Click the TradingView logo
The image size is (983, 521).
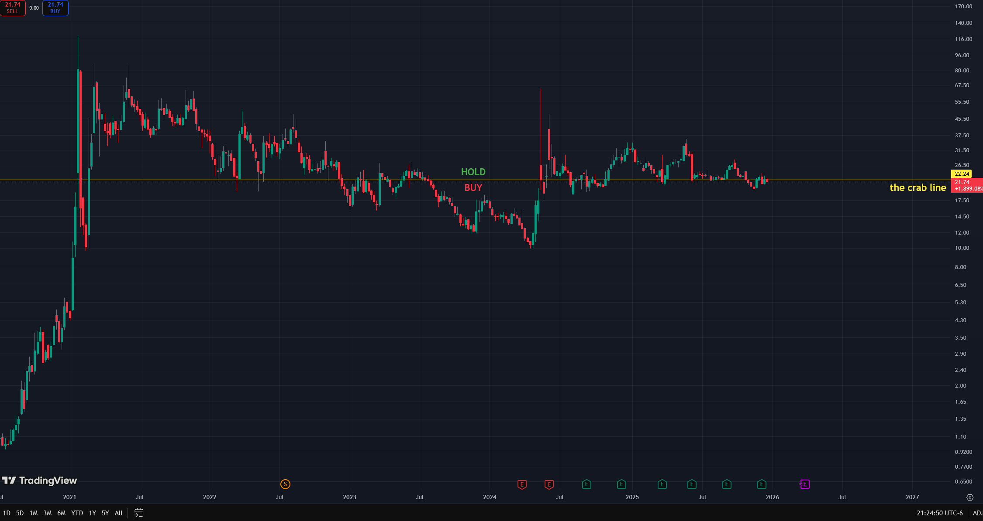[39, 480]
